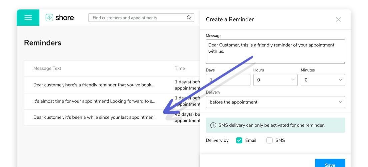
Task: Expand the Minutes dropdown
Action: (x=323, y=80)
